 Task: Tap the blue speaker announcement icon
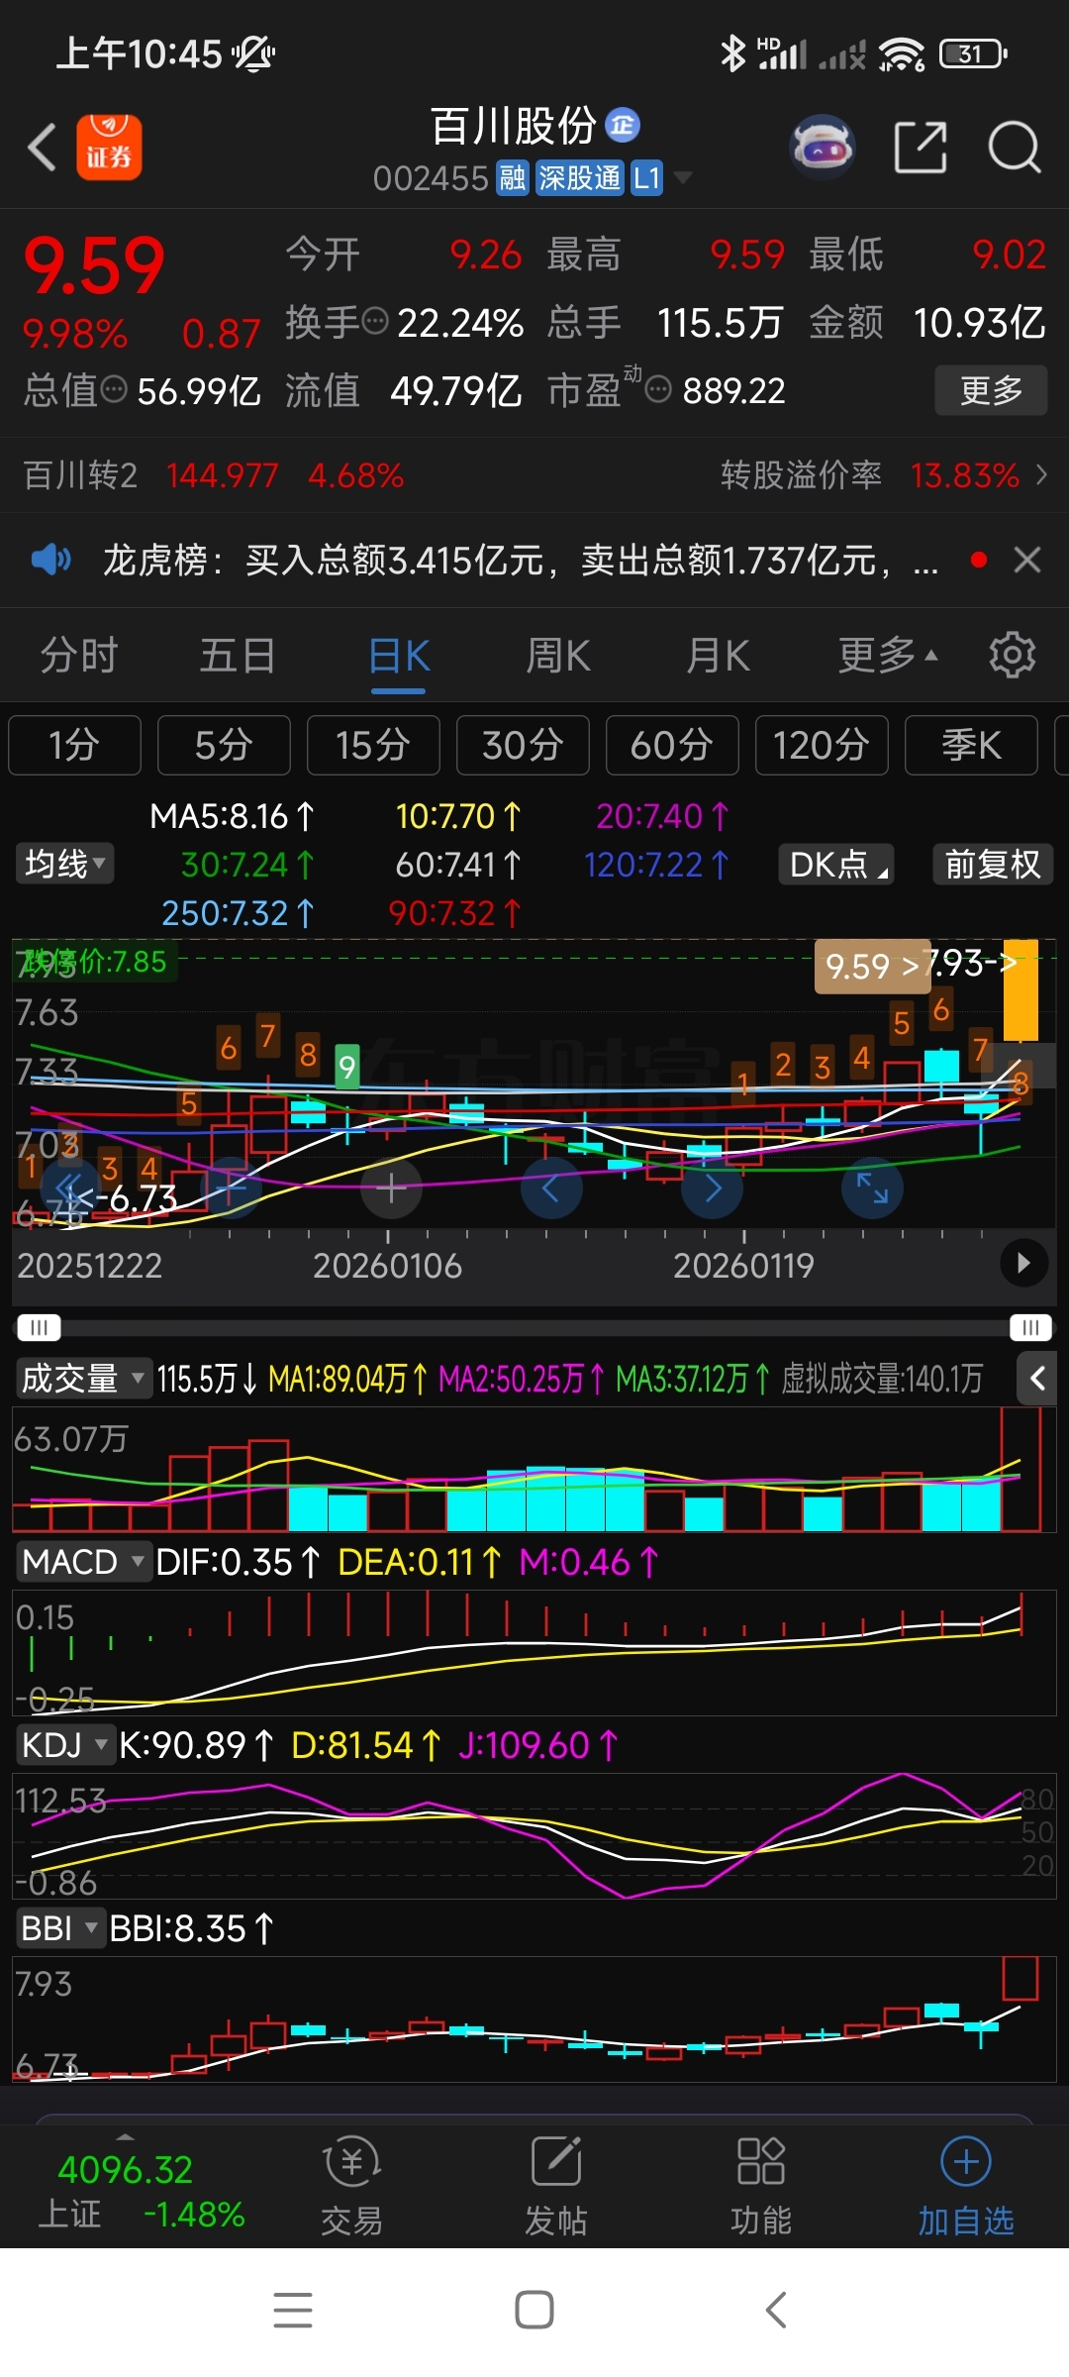50,561
